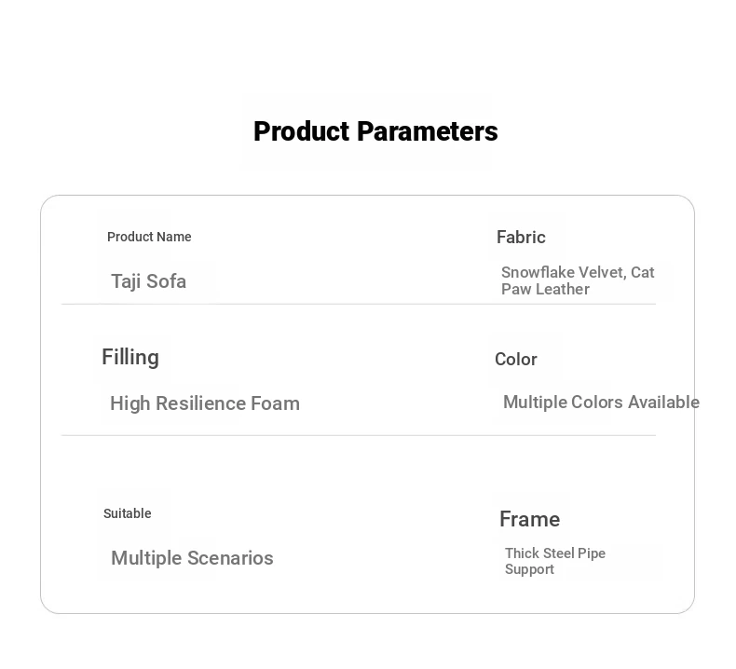The image size is (736, 669).
Task: Select the Filling label
Action: 130,358
